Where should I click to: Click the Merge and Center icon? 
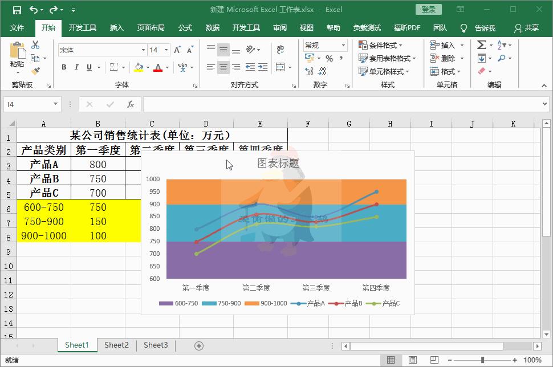tap(281, 66)
